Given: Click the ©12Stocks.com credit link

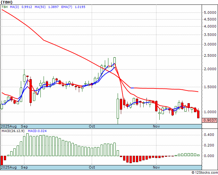Looking at the screenshot, I should [x=205, y=173].
